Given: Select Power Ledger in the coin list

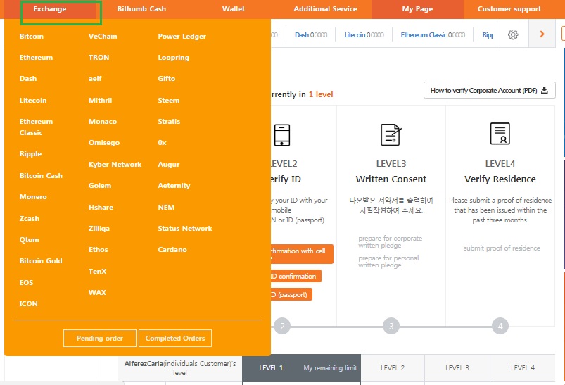Looking at the screenshot, I should tap(182, 37).
